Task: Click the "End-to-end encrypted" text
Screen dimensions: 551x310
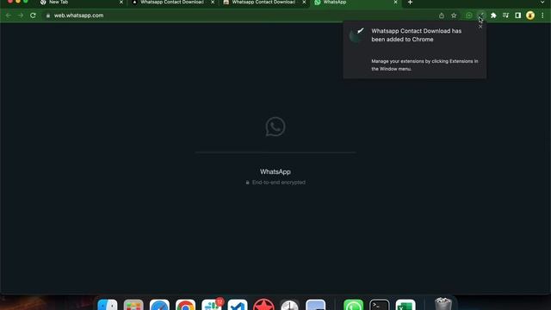Action: pos(279,183)
